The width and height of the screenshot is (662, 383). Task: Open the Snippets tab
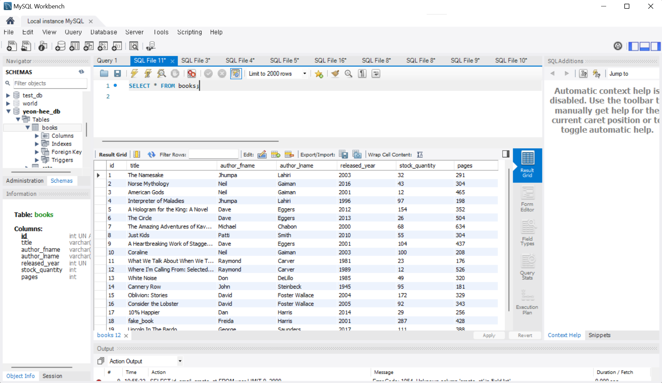(x=599, y=335)
